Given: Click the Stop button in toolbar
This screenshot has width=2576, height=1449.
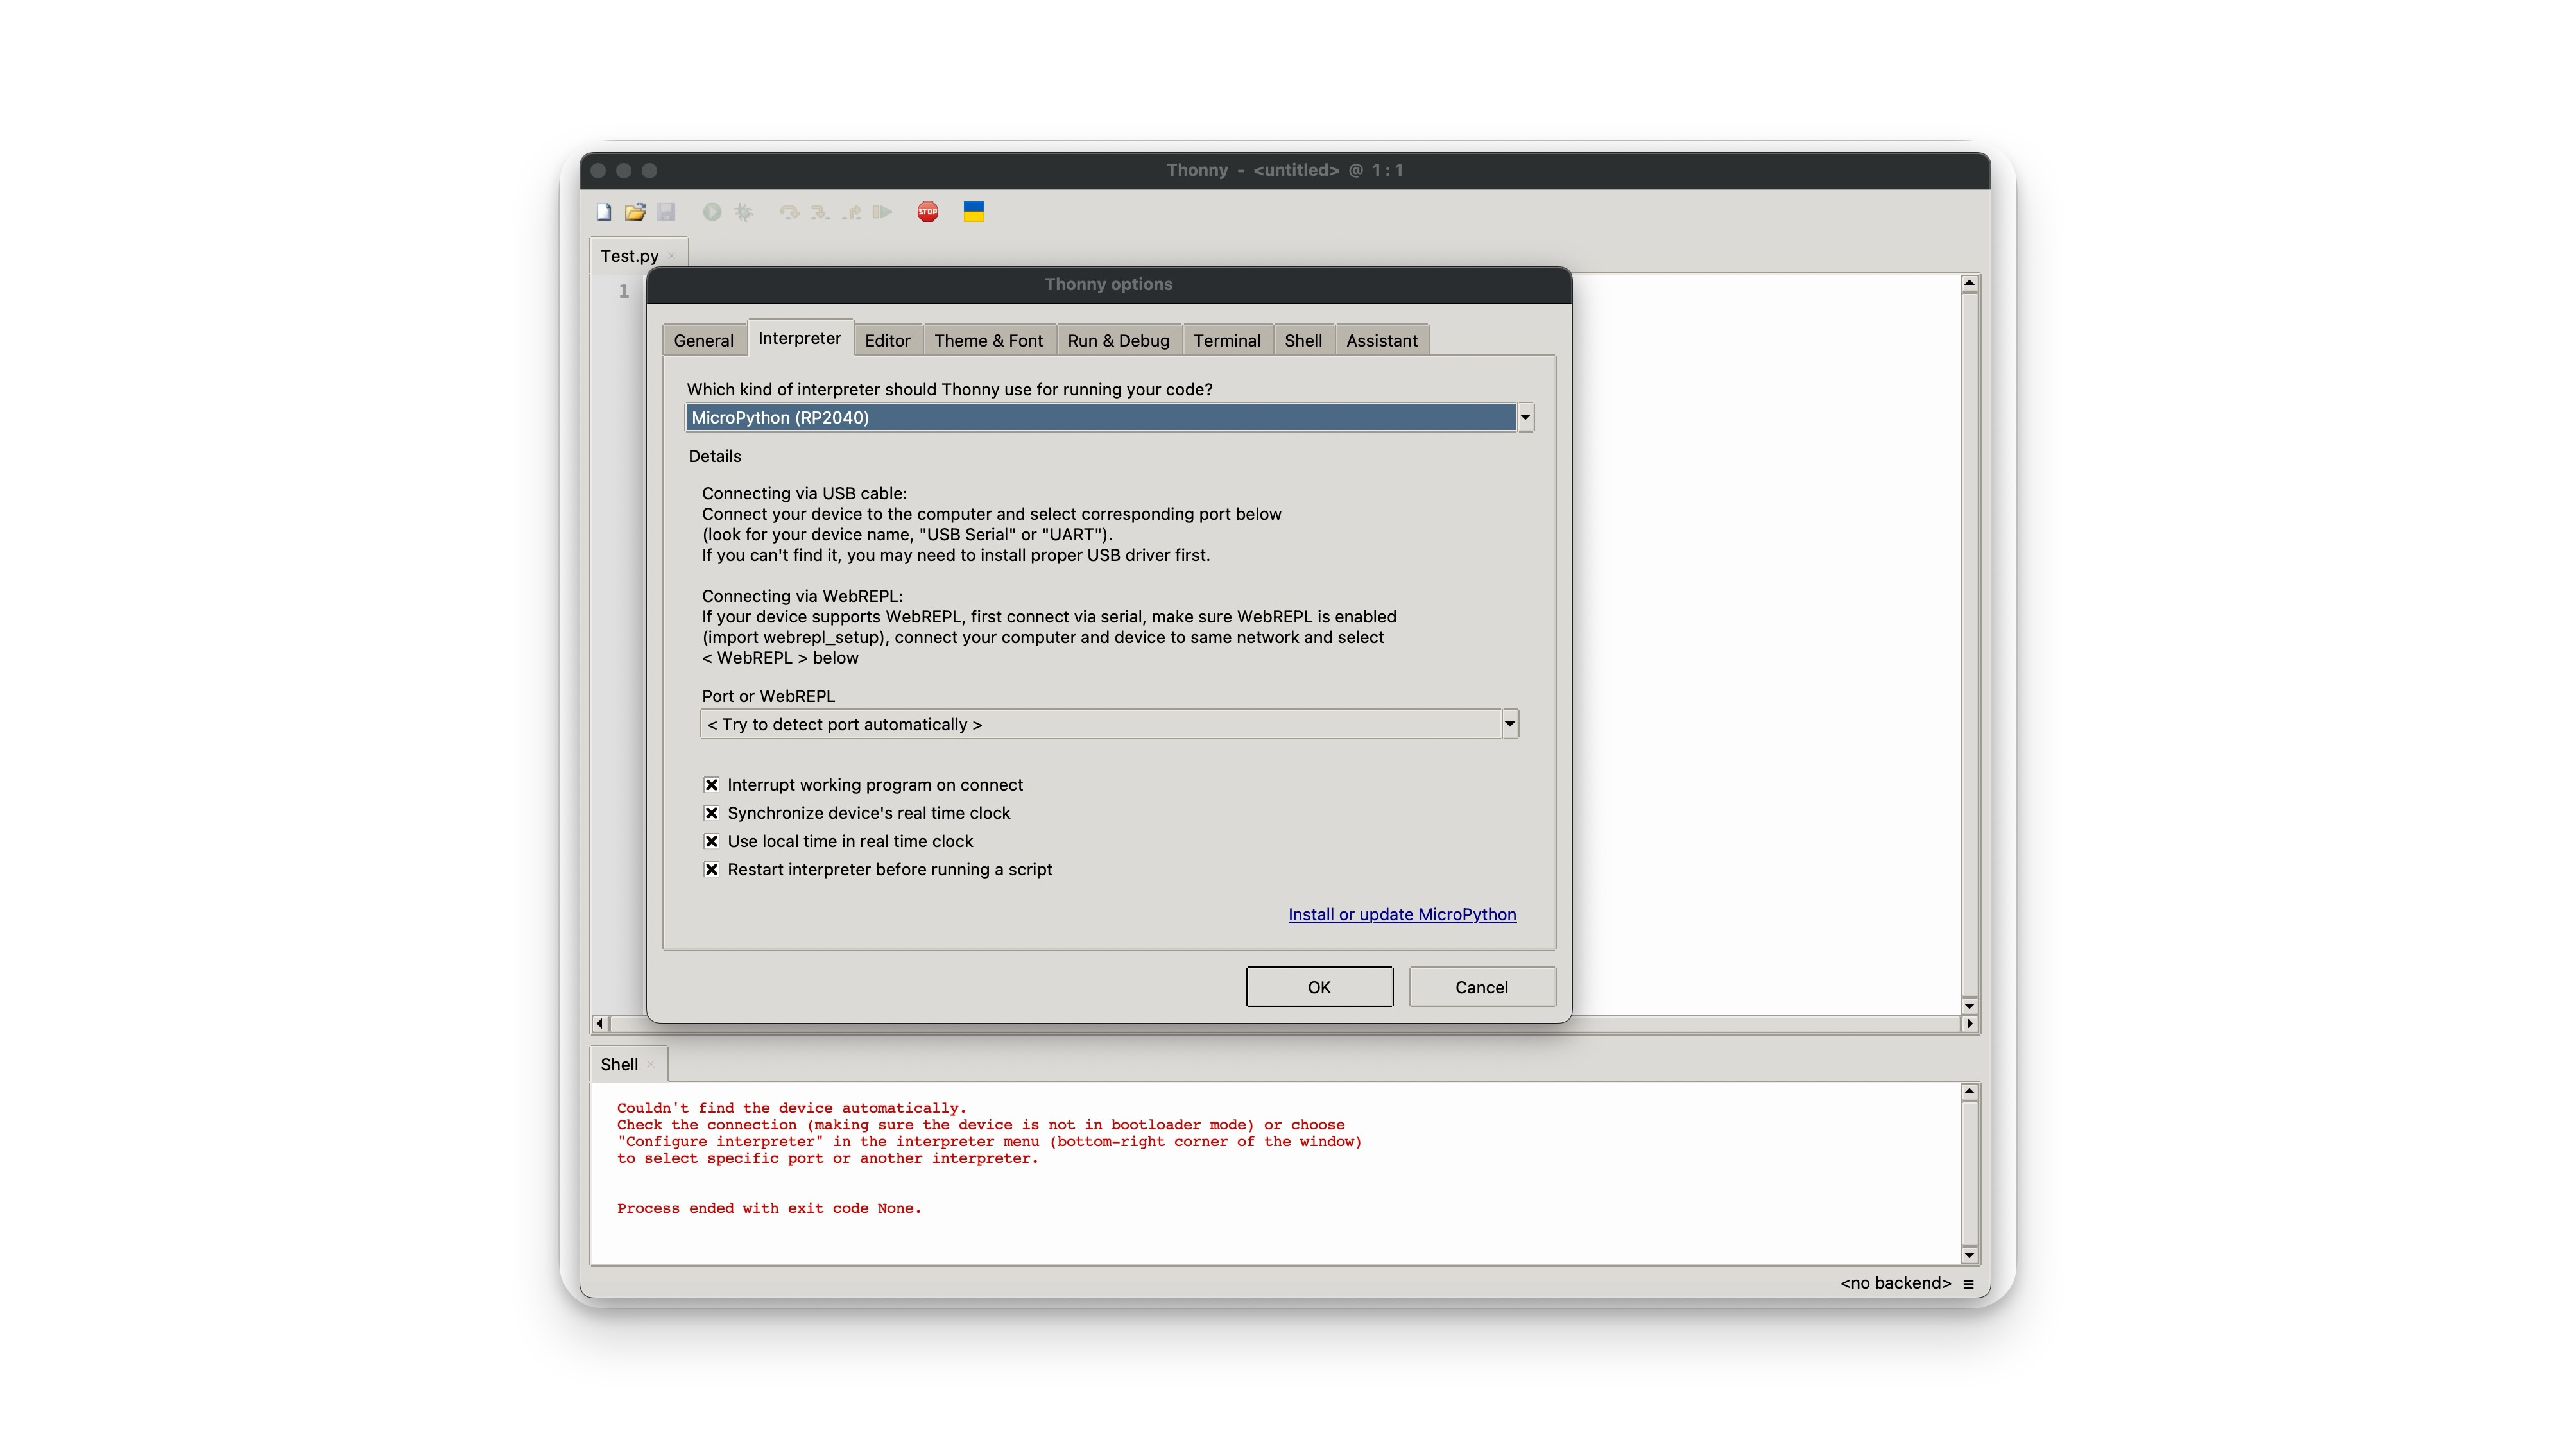Looking at the screenshot, I should (927, 212).
